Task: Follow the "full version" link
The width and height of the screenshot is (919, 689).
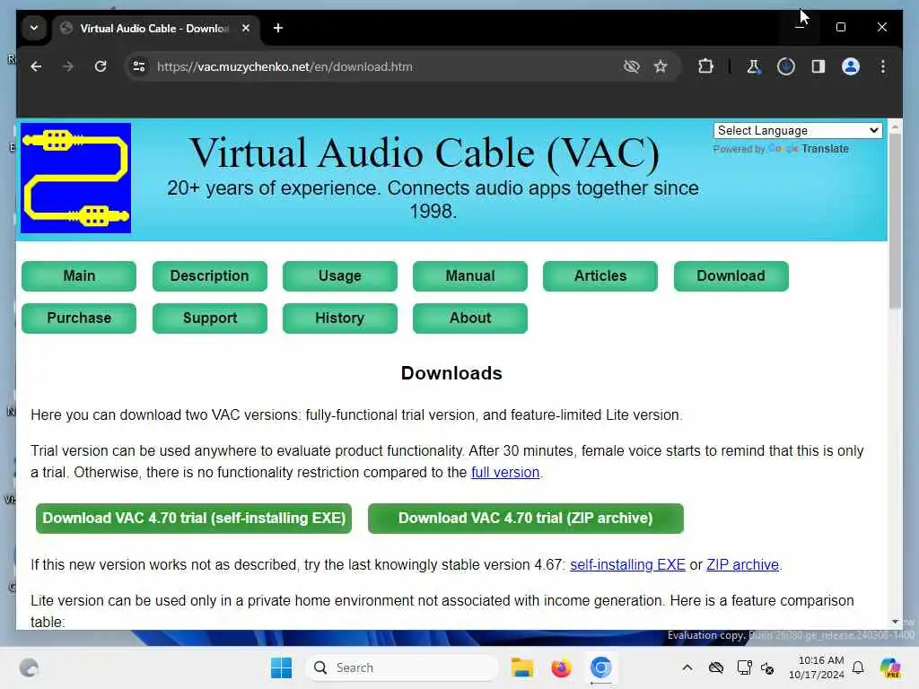Action: [x=505, y=472]
